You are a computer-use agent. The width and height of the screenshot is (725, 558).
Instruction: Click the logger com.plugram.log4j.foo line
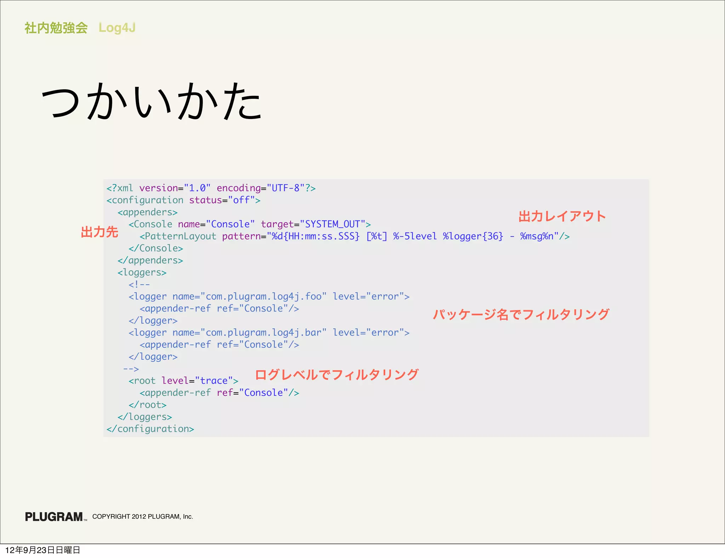[269, 296]
